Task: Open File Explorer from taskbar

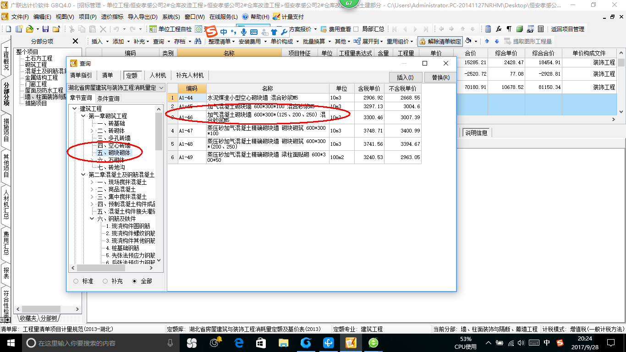Action: coord(284,343)
